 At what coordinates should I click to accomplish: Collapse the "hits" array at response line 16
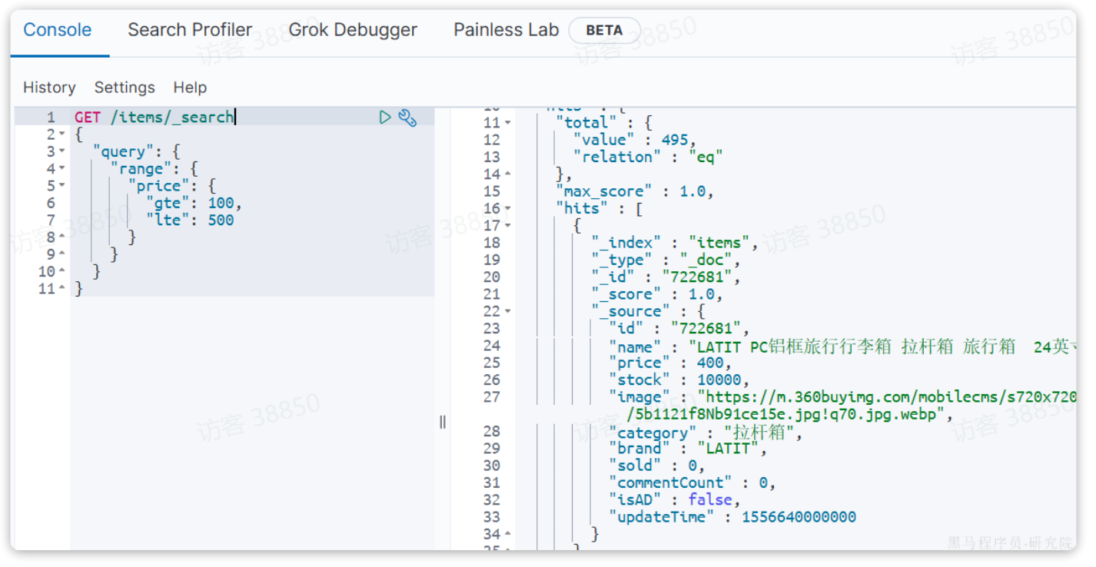click(x=508, y=209)
